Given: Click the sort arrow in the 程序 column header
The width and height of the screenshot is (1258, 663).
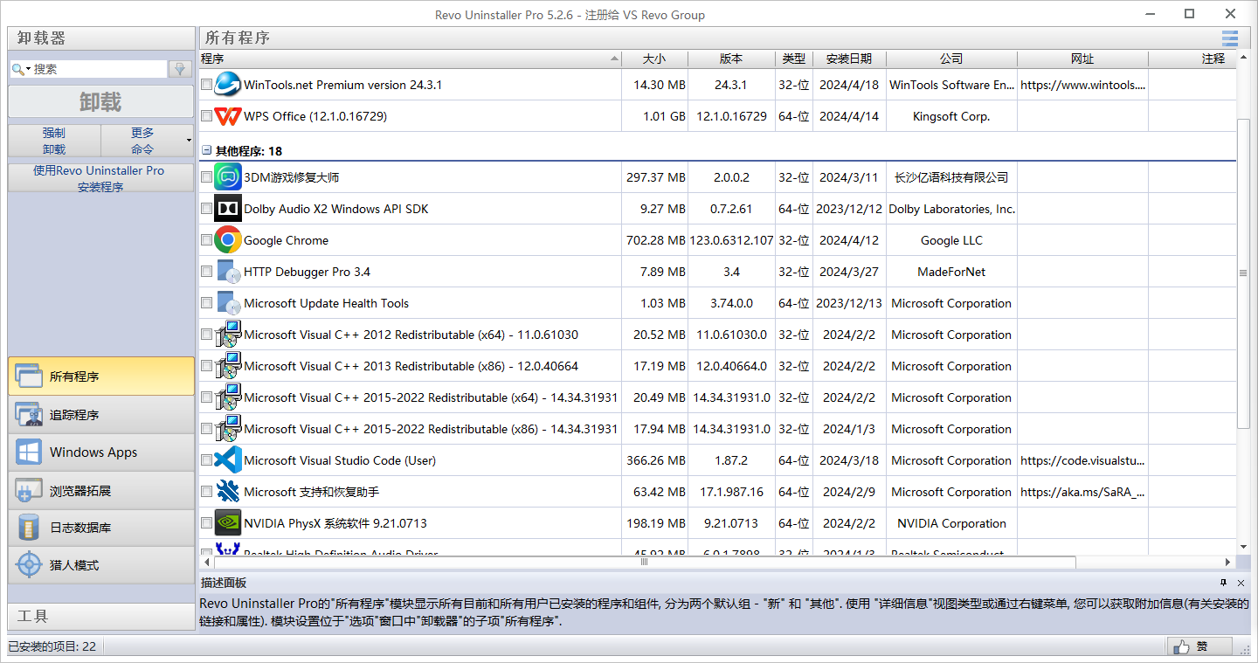Looking at the screenshot, I should [x=613, y=59].
